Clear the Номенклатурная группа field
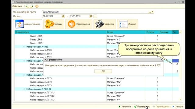 coord(152,12)
